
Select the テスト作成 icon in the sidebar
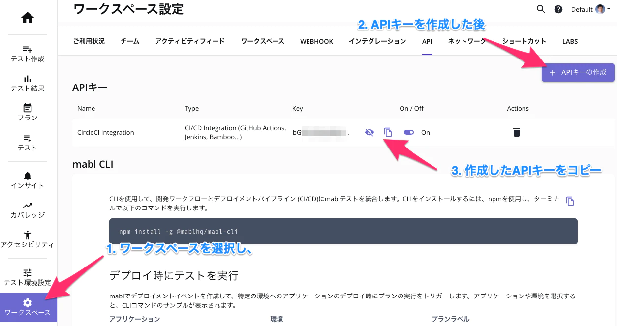pos(27,49)
